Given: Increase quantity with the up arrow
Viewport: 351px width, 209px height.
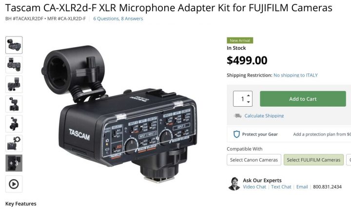Looking at the screenshot, I should 249,95.
